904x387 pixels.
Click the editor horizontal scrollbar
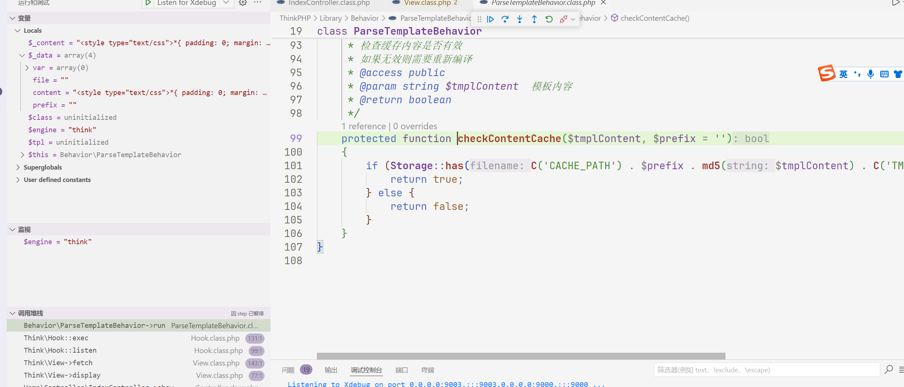click(x=521, y=356)
